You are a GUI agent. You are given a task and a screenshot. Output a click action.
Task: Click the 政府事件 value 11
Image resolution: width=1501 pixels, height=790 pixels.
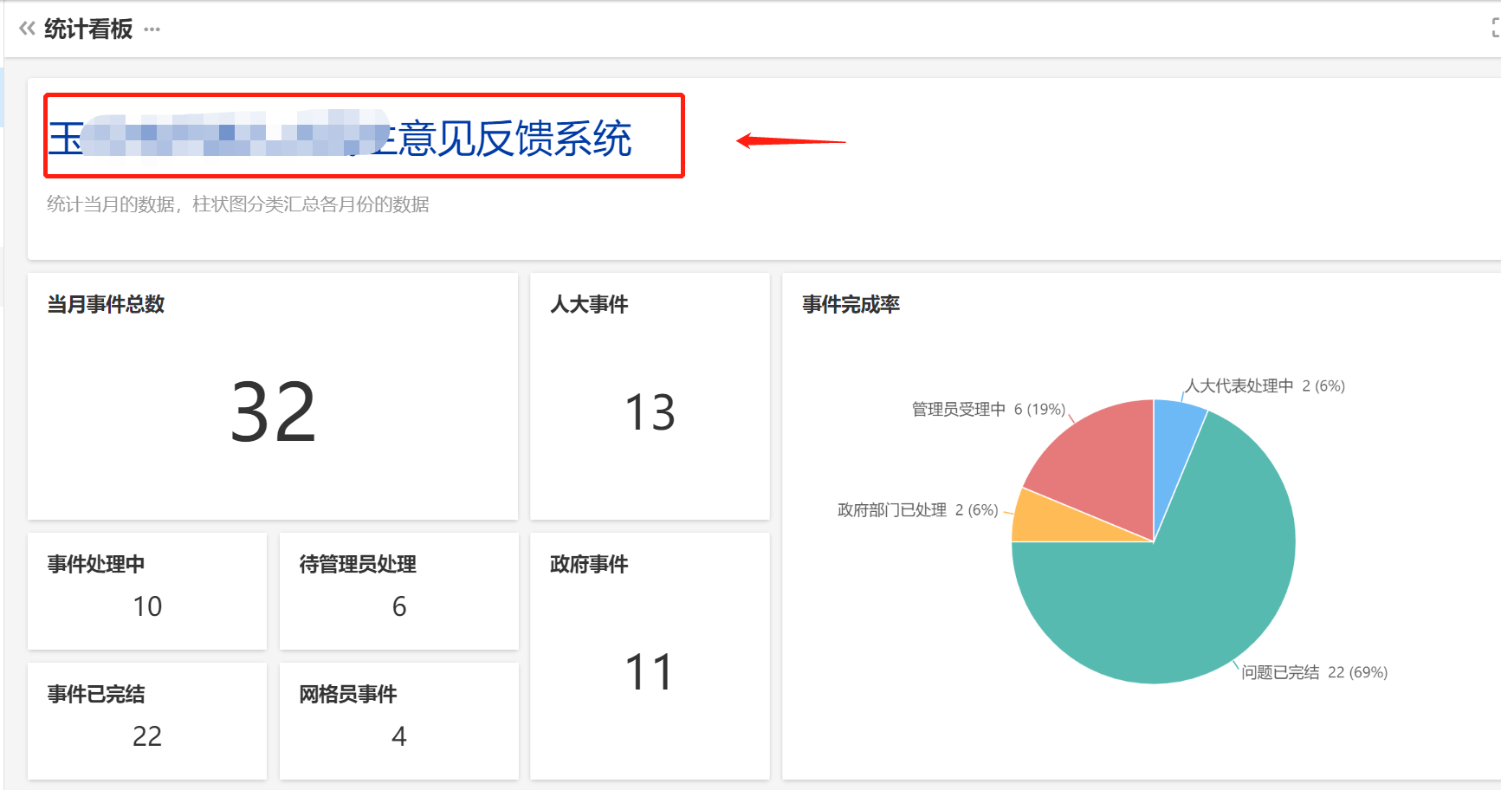(650, 672)
